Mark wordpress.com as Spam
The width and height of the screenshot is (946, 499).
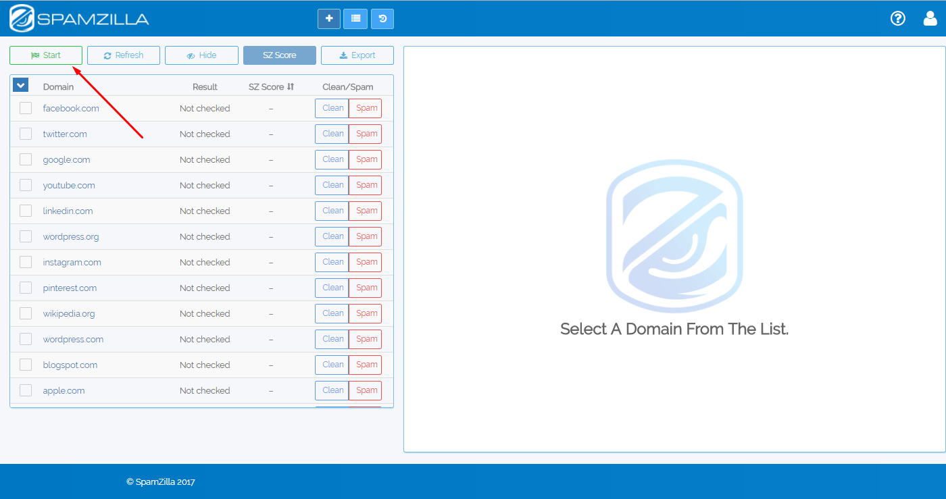coord(366,339)
